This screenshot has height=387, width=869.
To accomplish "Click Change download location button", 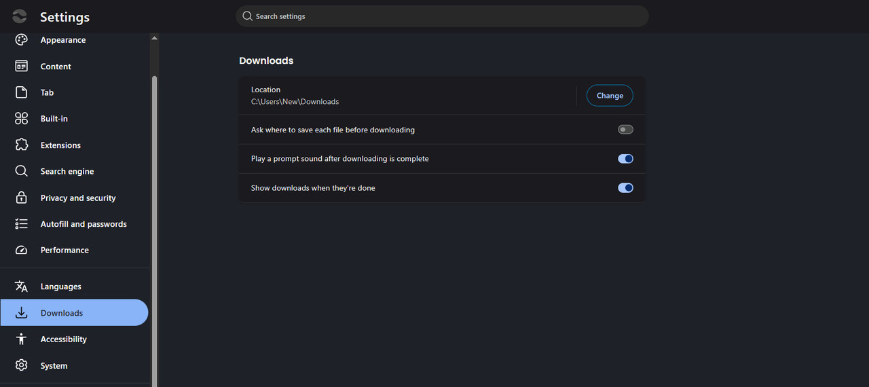I will (610, 96).
